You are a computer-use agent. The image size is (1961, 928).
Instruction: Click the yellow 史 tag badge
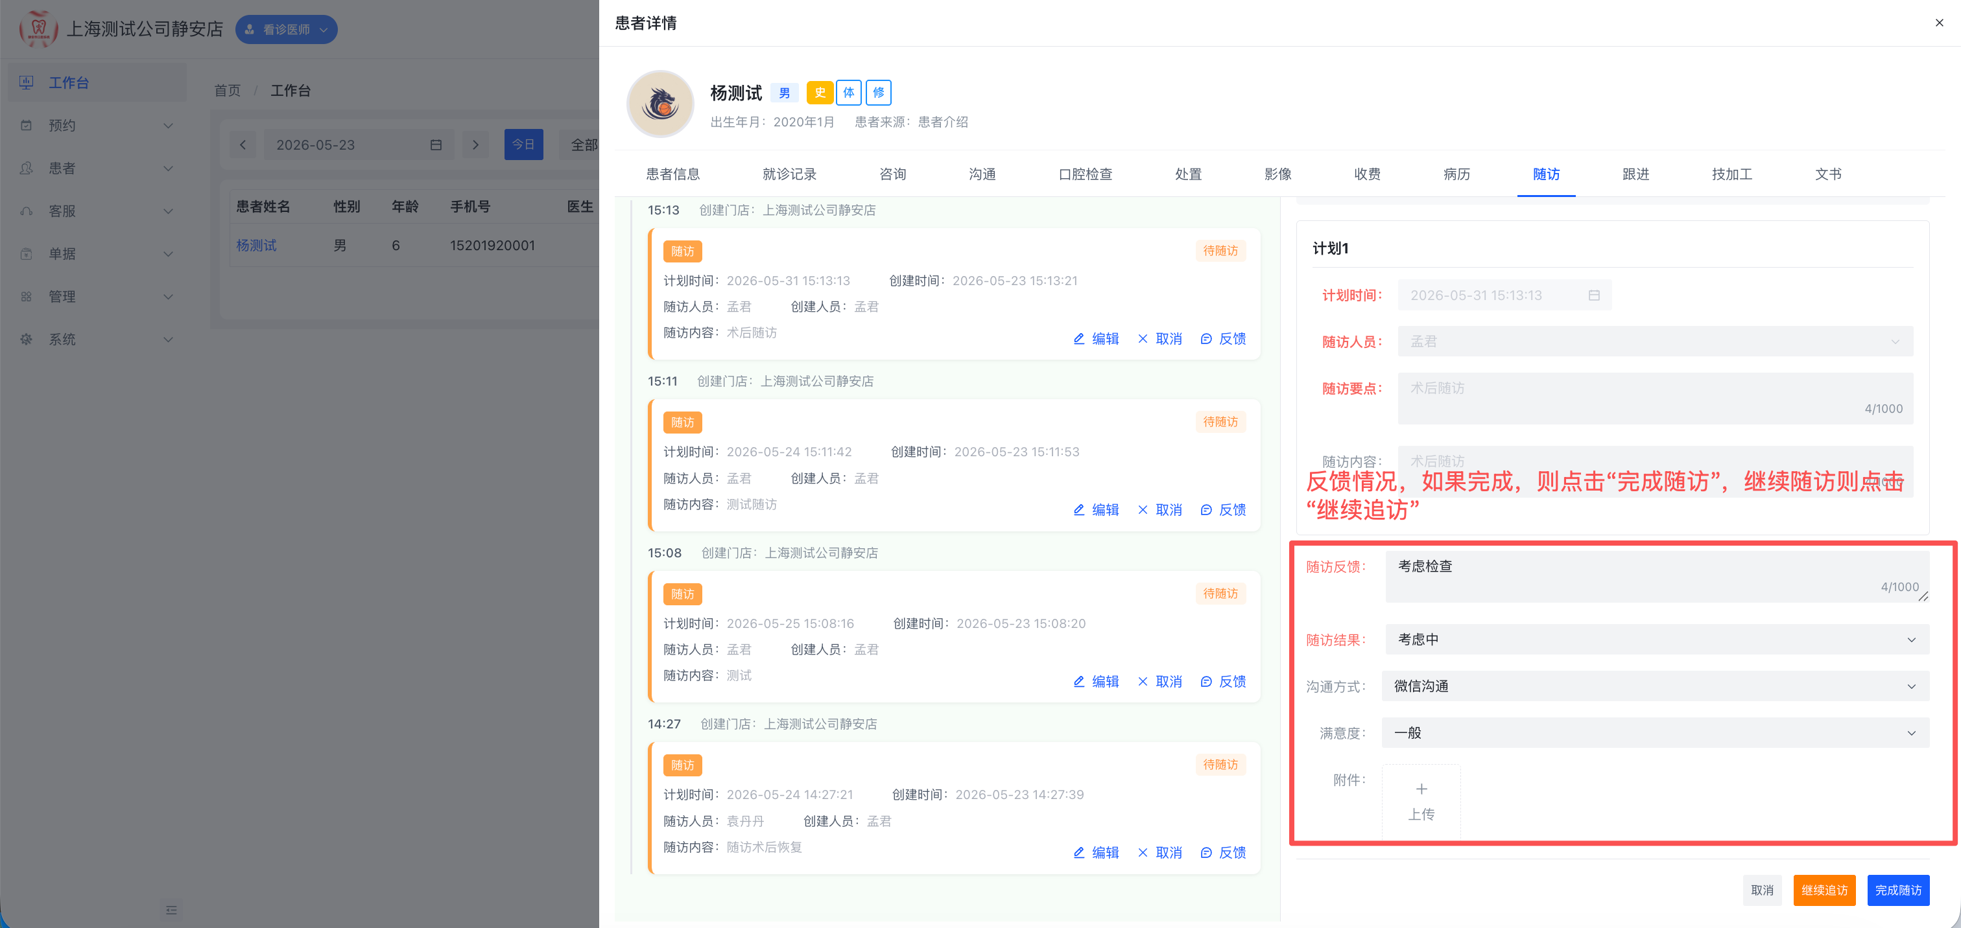point(820,93)
